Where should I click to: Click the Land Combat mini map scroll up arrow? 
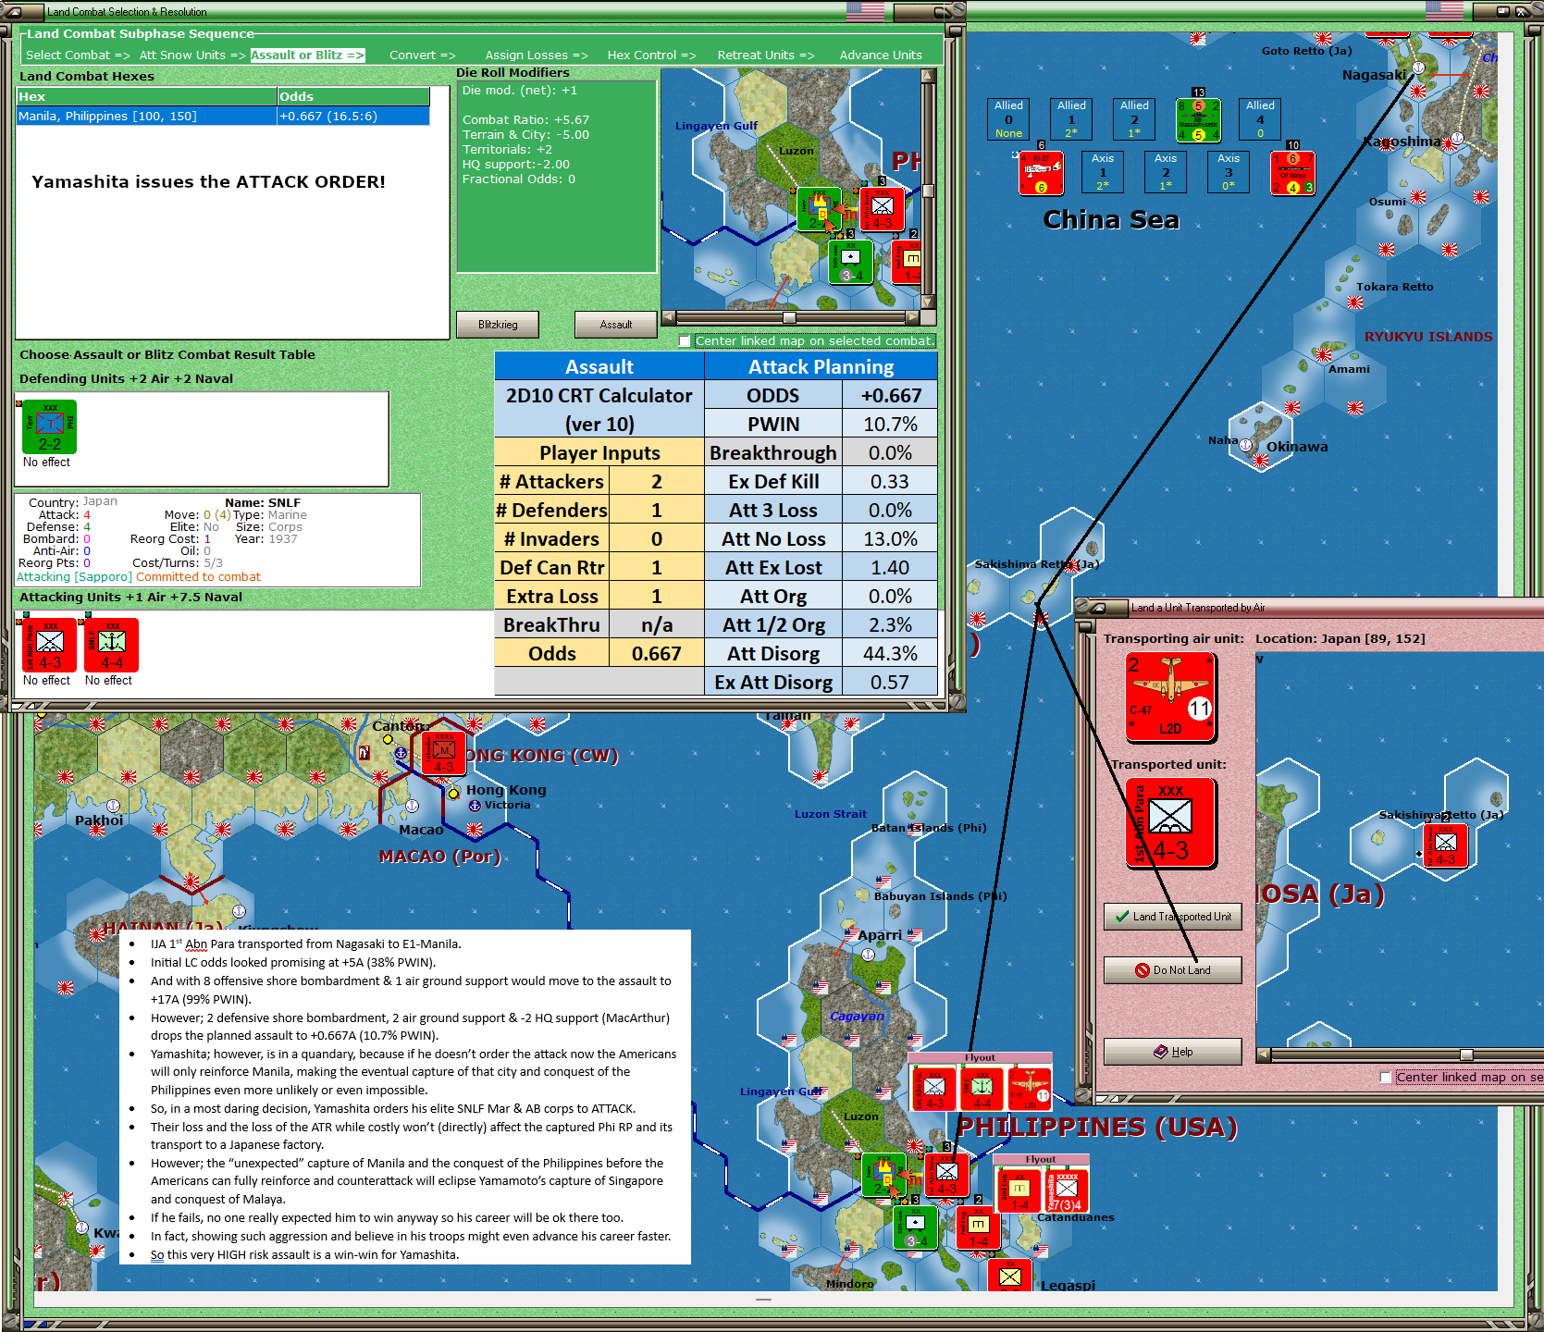[929, 77]
